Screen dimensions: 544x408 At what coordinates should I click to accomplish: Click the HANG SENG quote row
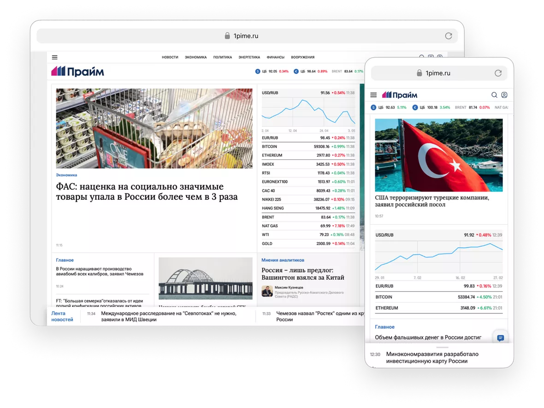308,208
